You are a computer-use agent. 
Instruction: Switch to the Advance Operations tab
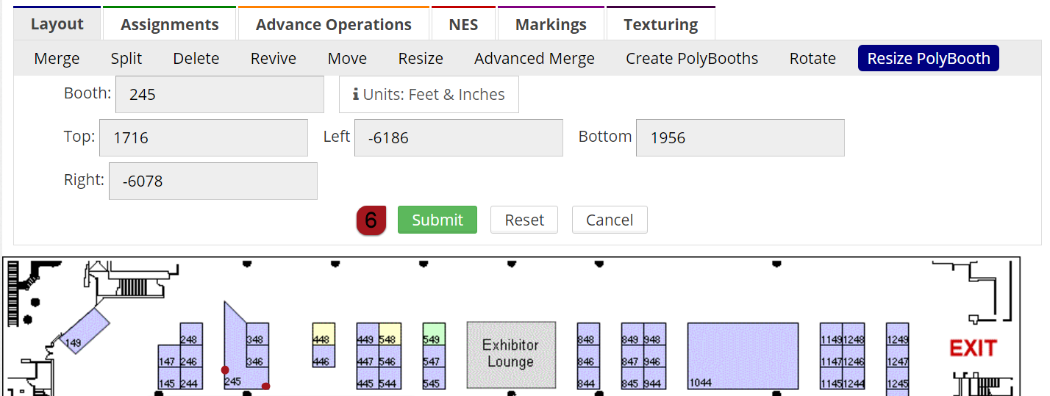pyautogui.click(x=333, y=24)
